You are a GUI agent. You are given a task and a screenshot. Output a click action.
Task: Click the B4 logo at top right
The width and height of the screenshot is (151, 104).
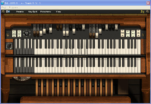[142, 12]
